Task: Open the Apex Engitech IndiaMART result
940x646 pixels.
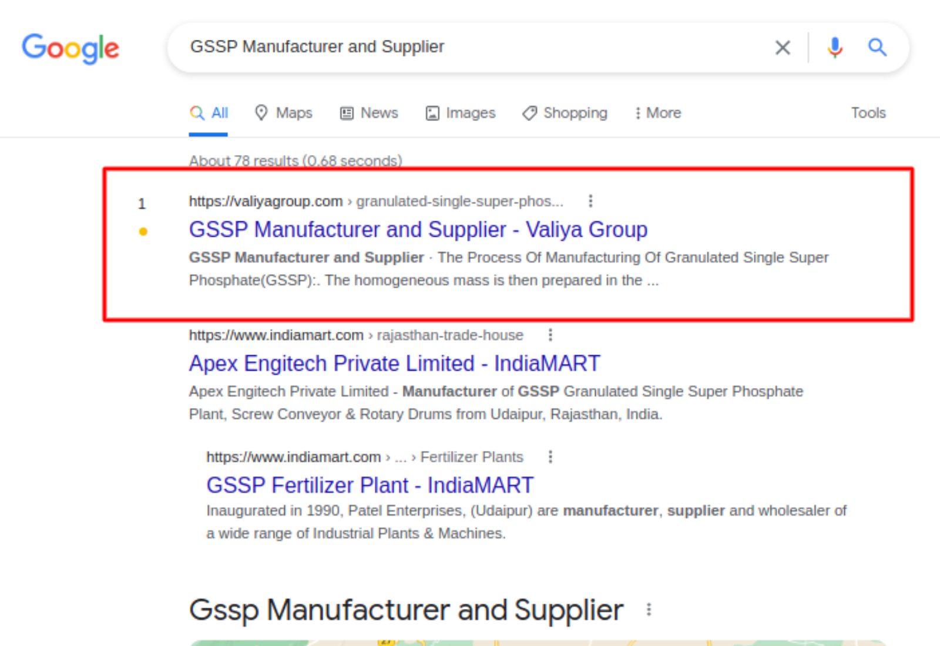Action: pyautogui.click(x=394, y=363)
